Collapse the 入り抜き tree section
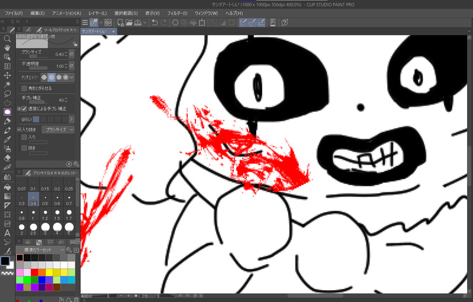This screenshot has width=473, height=302. [19, 130]
